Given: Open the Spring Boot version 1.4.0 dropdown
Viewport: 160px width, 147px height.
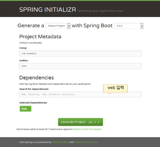Looking at the screenshot, I should 129,26.
